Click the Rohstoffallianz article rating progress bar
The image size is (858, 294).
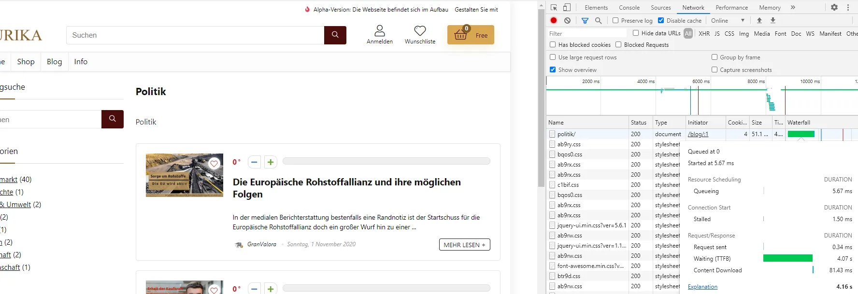[386, 161]
